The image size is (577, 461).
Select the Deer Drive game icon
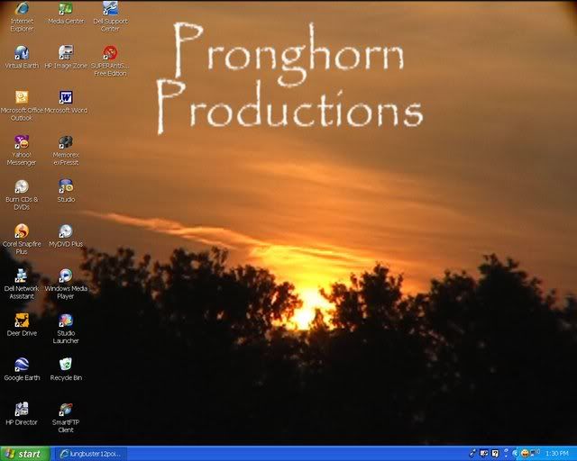(x=22, y=325)
